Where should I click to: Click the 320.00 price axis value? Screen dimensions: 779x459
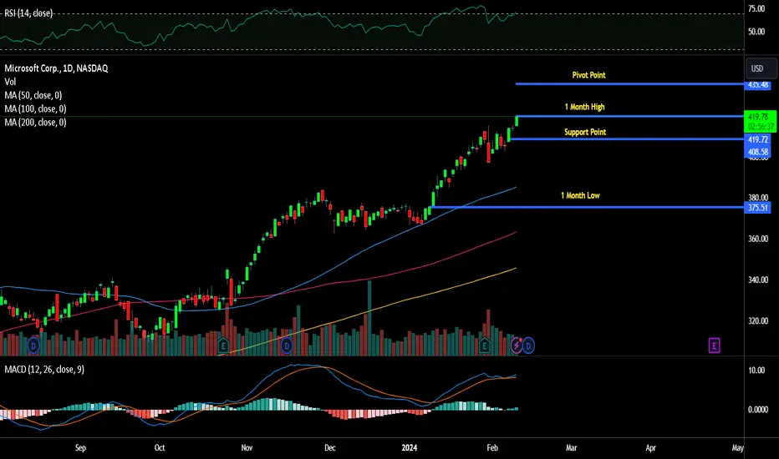point(758,321)
